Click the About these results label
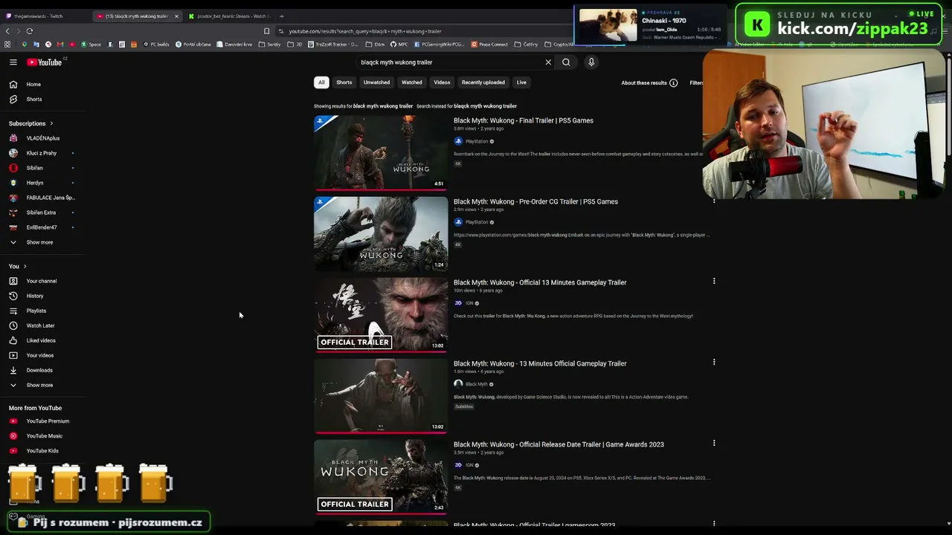 coord(644,83)
